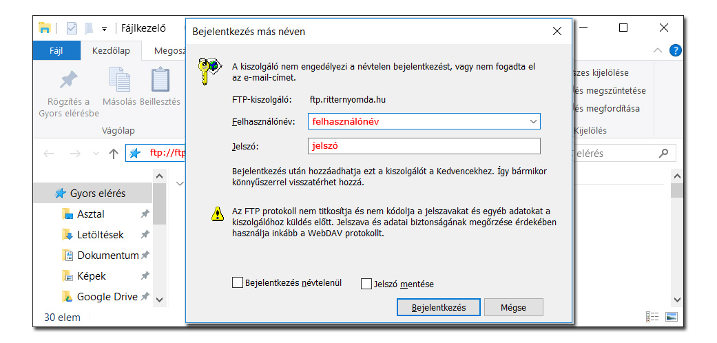Open the quick access toolbar customize arrow
This screenshot has width=717, height=343.
click(x=104, y=29)
